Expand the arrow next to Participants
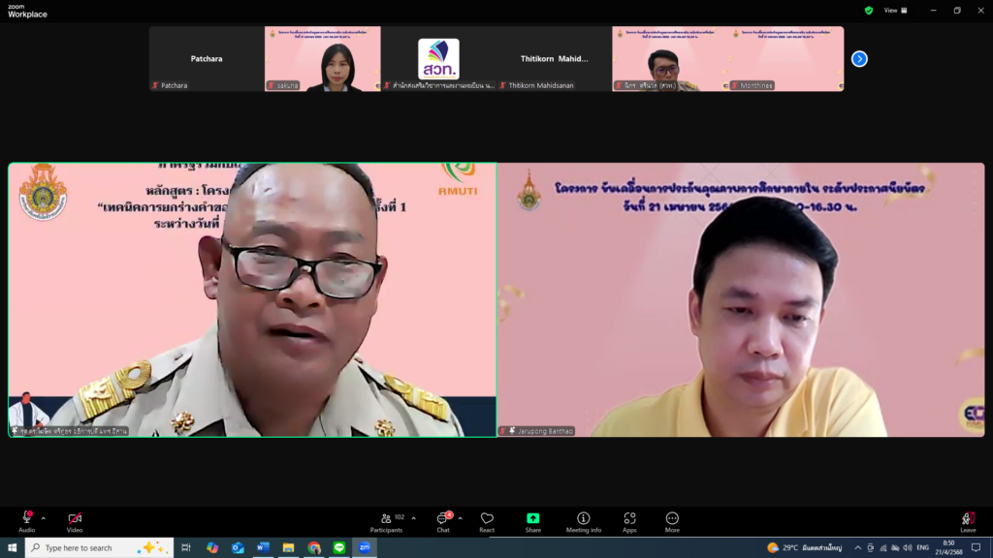Viewport: 993px width, 558px height. 414,517
